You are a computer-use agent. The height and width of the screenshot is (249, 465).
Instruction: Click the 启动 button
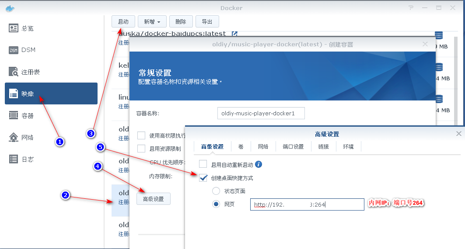click(123, 21)
